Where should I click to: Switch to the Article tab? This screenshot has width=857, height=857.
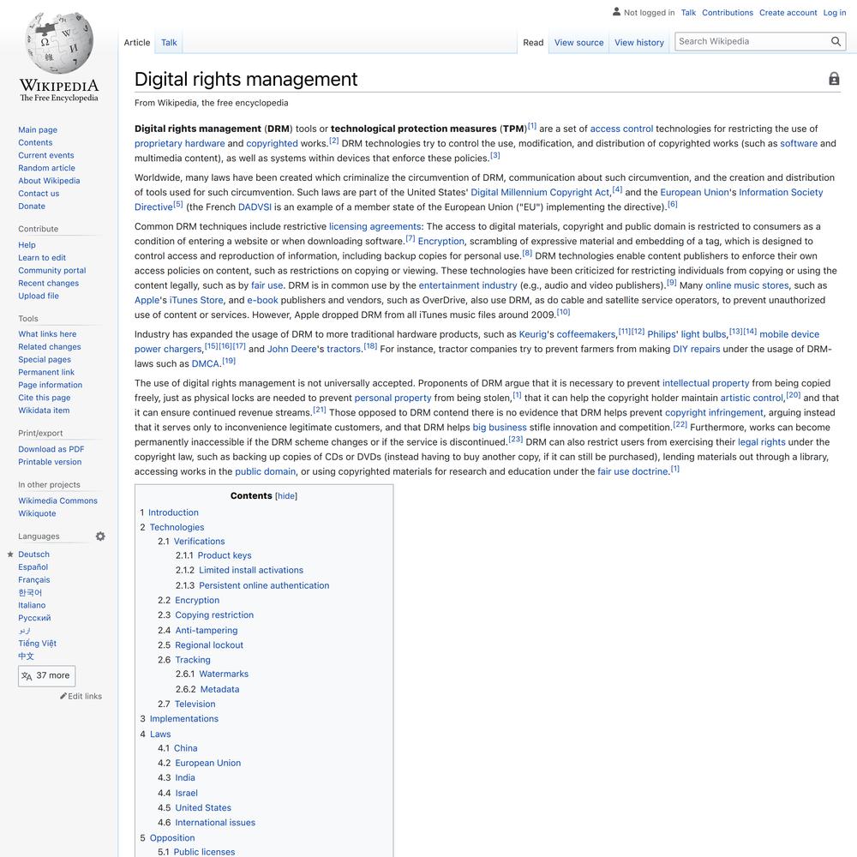coord(136,43)
